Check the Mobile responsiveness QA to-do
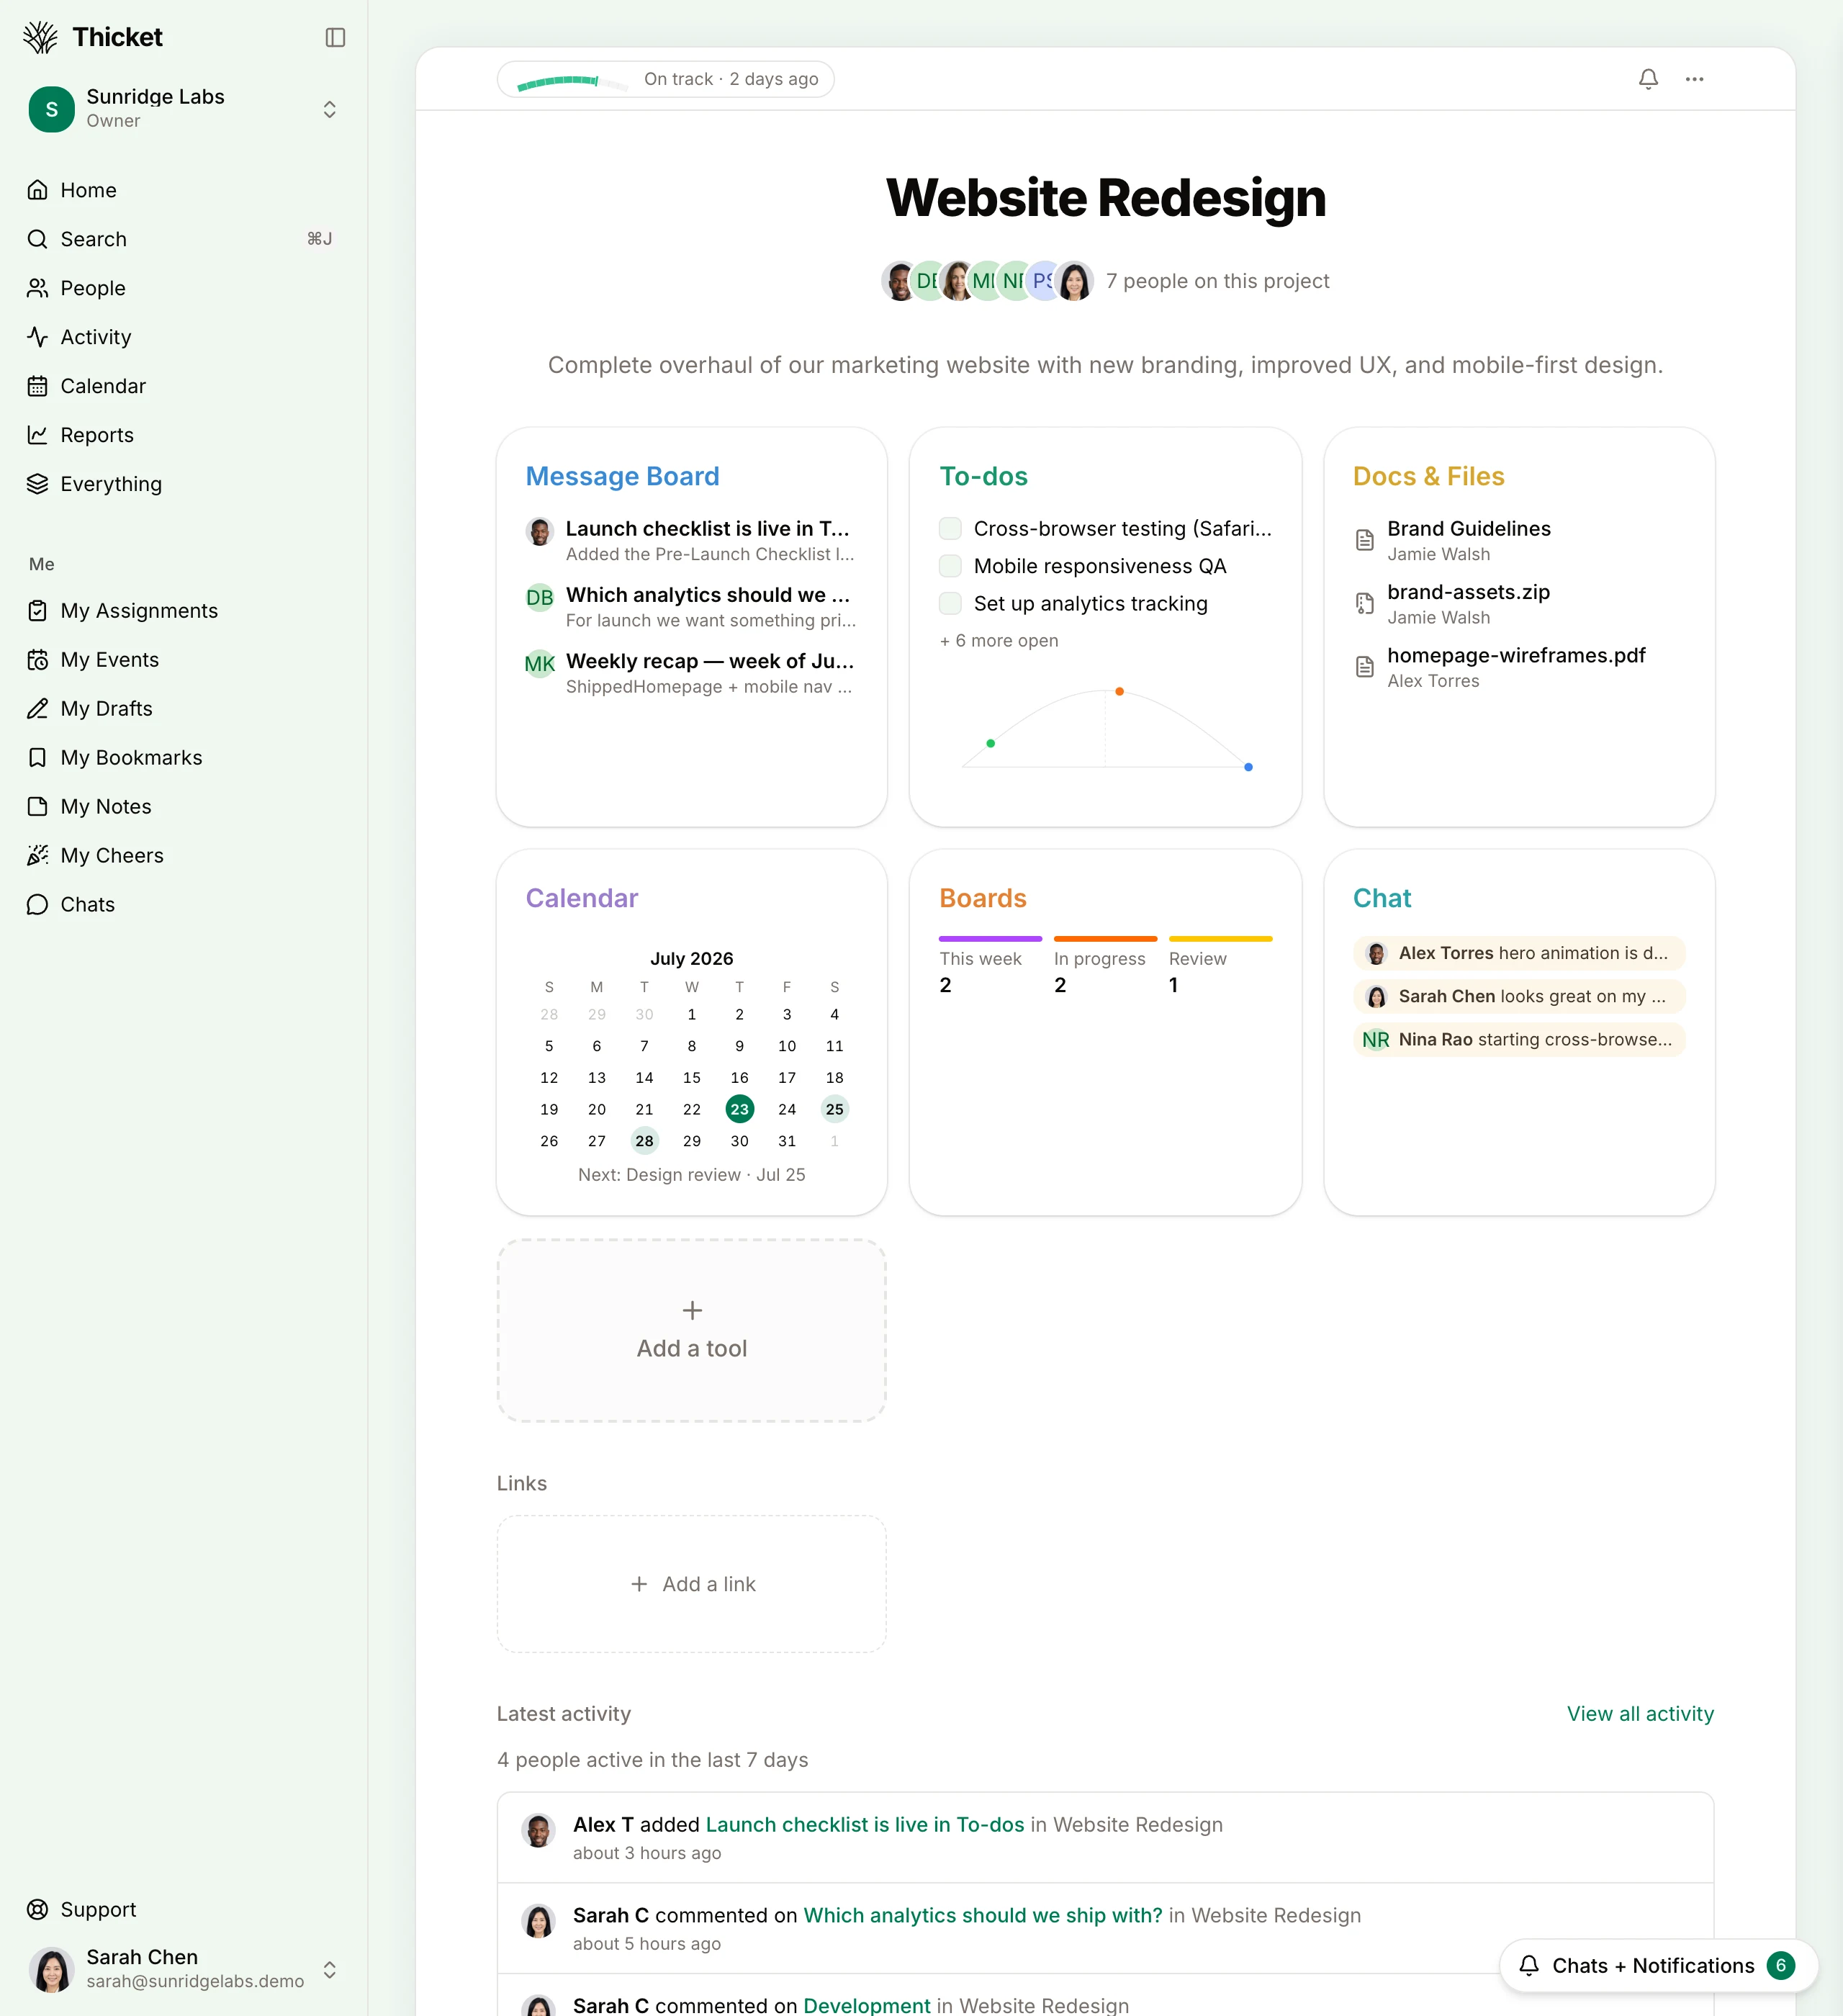This screenshot has width=1843, height=2016. coord(950,566)
